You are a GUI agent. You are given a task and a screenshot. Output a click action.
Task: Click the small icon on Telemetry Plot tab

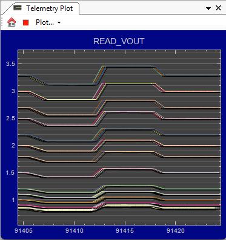pos(18,8)
